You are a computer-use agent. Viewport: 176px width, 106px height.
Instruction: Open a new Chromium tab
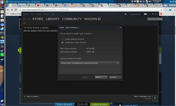pyautogui.click(x=165, y=6)
